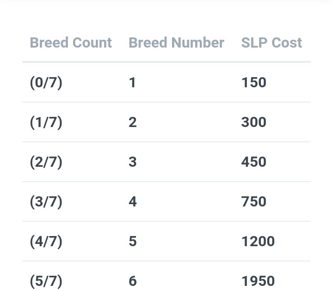The width and height of the screenshot is (333, 291).
Task: Click breed number 4 cell
Action: pyautogui.click(x=133, y=202)
